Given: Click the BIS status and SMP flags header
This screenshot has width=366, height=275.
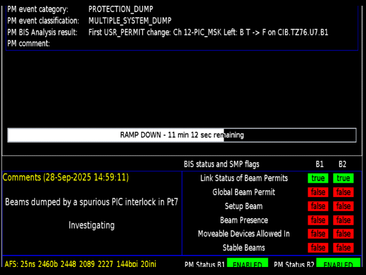Looking at the screenshot, I should [221, 164].
